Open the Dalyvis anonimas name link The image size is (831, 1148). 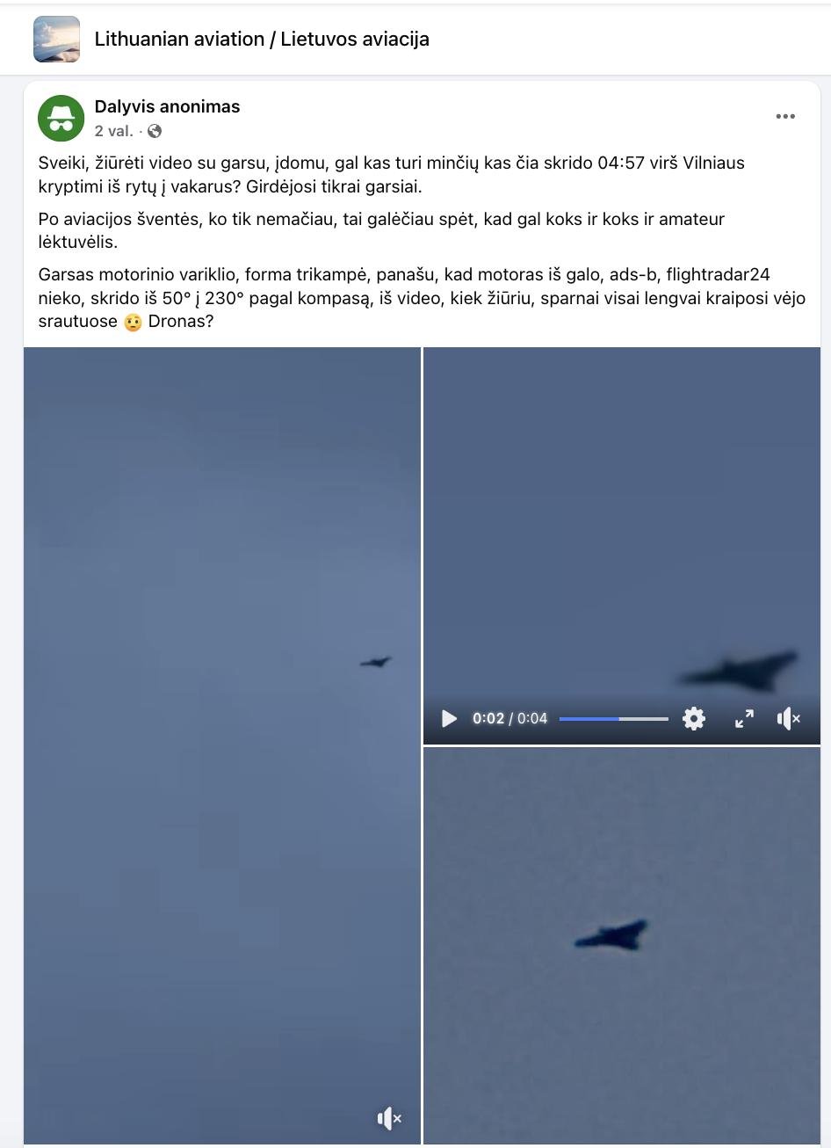coord(167,106)
